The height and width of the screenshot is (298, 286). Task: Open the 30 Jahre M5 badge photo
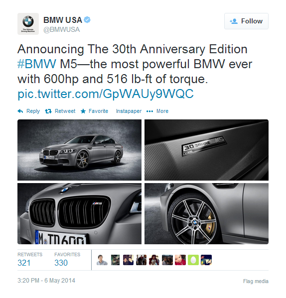click(x=206, y=150)
